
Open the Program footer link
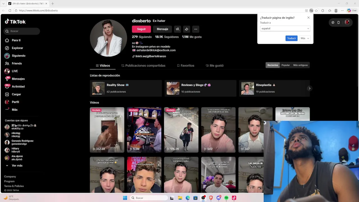coord(9,181)
